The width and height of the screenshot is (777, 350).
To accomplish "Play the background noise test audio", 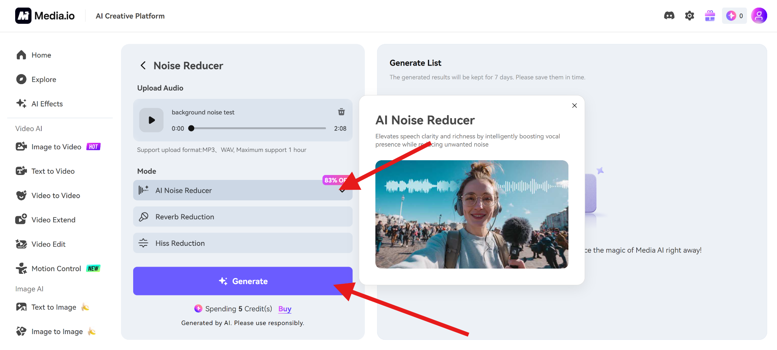I will pos(151,120).
